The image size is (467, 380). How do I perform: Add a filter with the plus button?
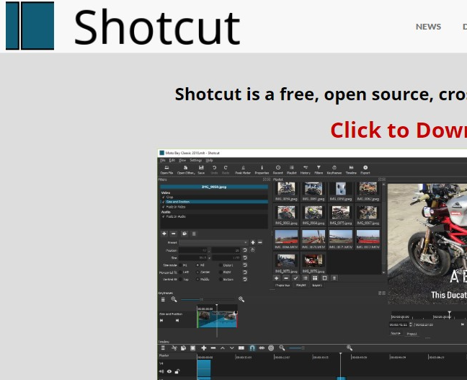[164, 234]
